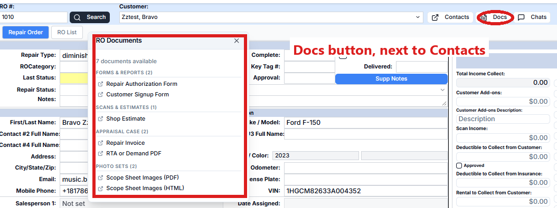Open the Customer Signup Form document
Image resolution: width=557 pixels, height=208 pixels.
coord(137,95)
